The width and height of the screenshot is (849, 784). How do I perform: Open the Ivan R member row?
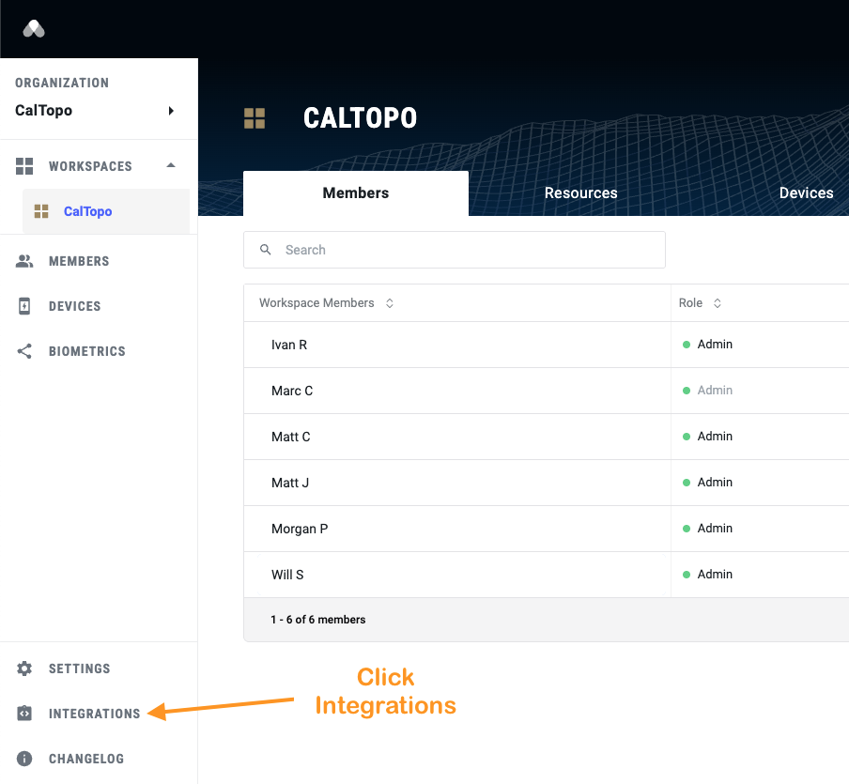pos(289,345)
